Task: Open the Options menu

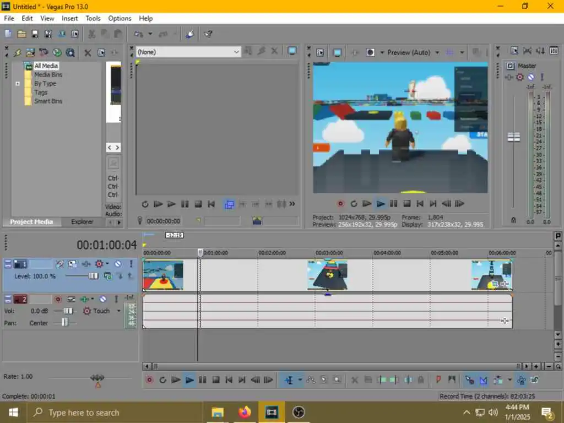Action: click(120, 18)
